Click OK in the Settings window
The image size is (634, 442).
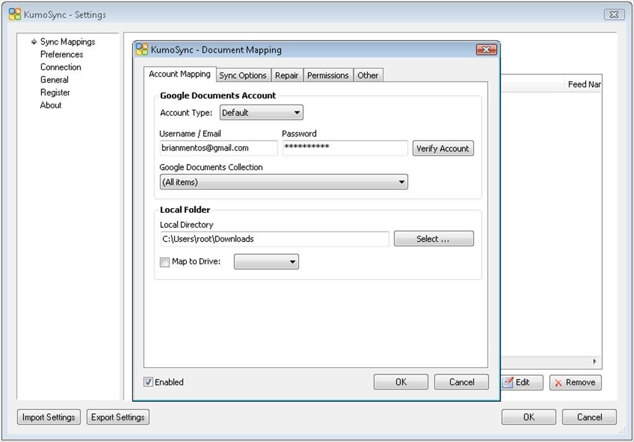click(x=529, y=417)
